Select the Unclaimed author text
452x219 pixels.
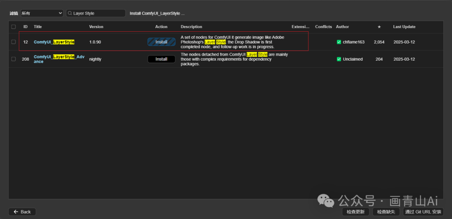353,59
